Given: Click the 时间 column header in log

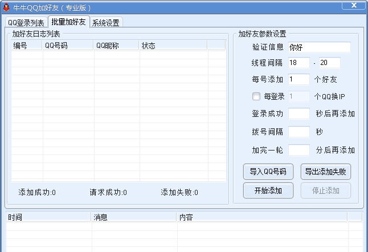Looking at the screenshot, I should coord(48,217).
